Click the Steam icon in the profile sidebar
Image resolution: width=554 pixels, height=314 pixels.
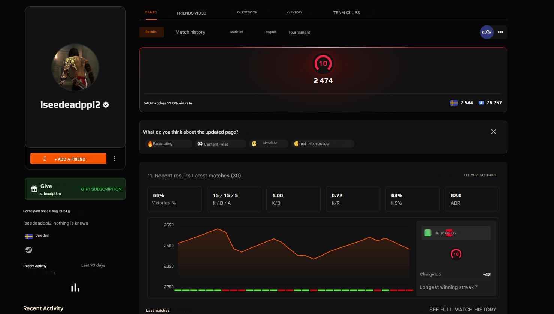tap(28, 250)
